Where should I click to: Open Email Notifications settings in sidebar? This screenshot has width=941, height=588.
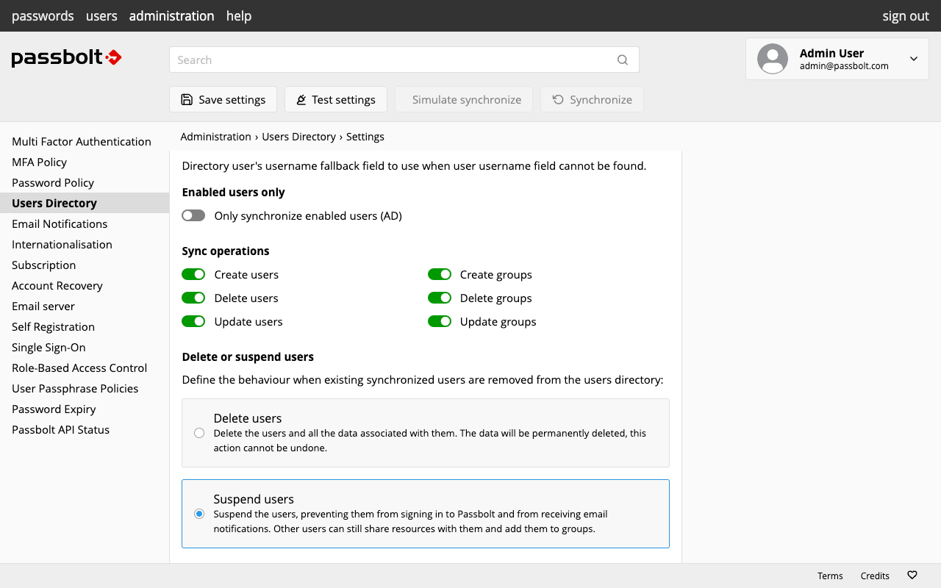click(x=60, y=224)
